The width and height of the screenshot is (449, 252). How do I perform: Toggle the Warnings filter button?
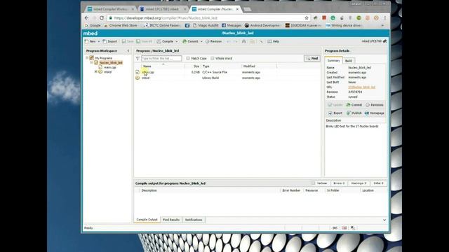point(358,183)
